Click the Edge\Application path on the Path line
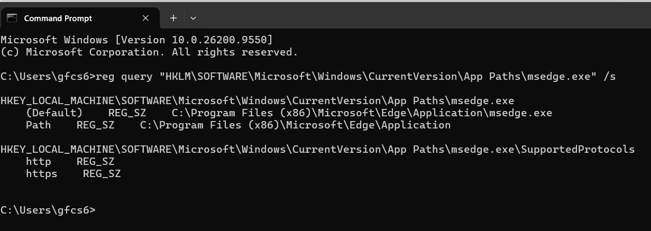This screenshot has width=651, height=231. tap(296, 125)
